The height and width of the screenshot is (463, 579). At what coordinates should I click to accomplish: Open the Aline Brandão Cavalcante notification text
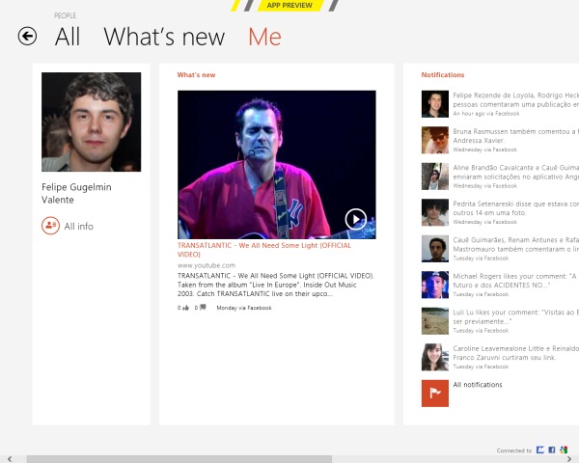[516, 172]
